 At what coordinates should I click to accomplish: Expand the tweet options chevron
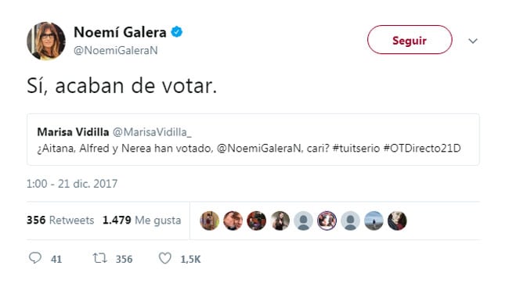[x=473, y=41]
